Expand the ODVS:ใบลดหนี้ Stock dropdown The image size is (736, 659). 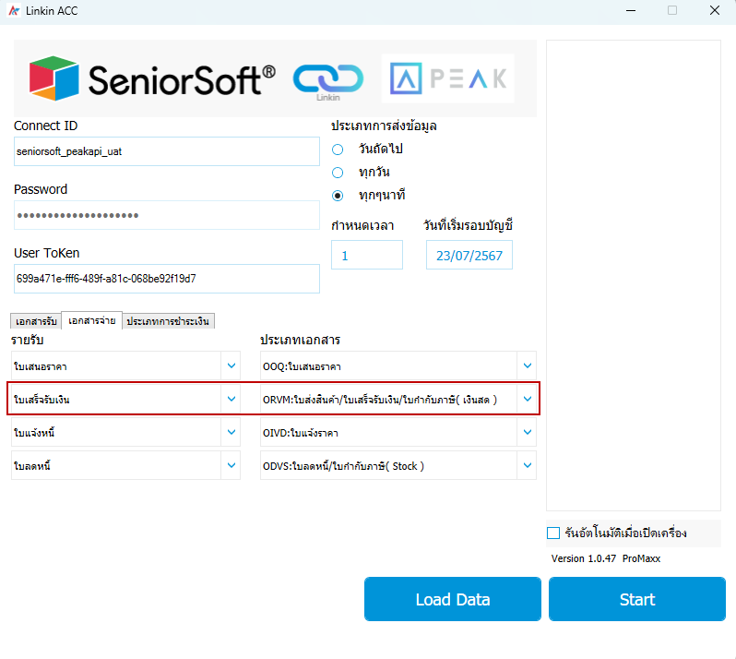pyautogui.click(x=528, y=465)
